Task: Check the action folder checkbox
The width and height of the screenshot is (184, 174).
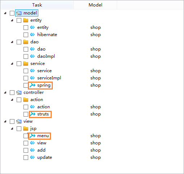Action: click(19, 100)
